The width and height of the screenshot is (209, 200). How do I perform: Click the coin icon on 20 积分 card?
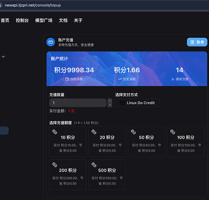94,132
